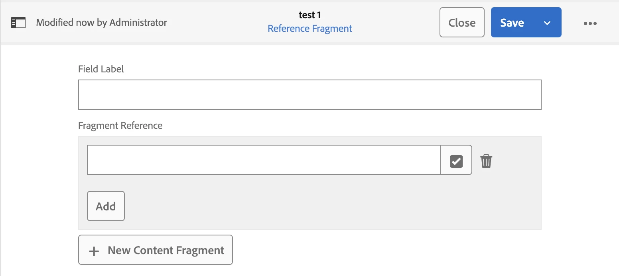The height and width of the screenshot is (276, 619).
Task: Click the Field Label caption
Action: click(x=101, y=69)
